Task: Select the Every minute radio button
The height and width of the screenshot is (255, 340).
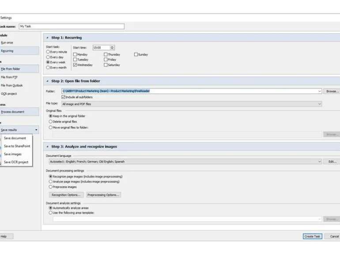Action: (x=48, y=52)
